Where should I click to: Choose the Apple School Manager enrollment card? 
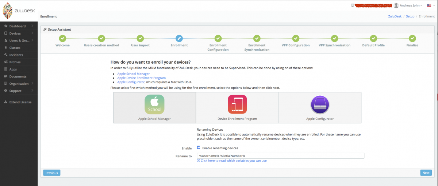(x=155, y=107)
